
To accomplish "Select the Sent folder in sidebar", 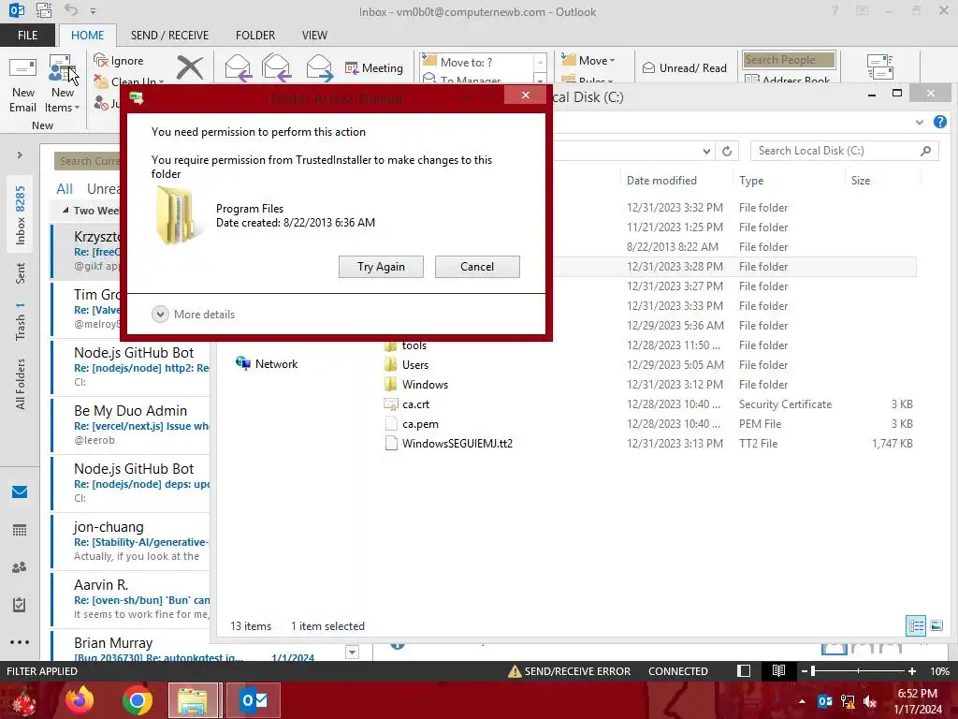I will click(x=21, y=273).
